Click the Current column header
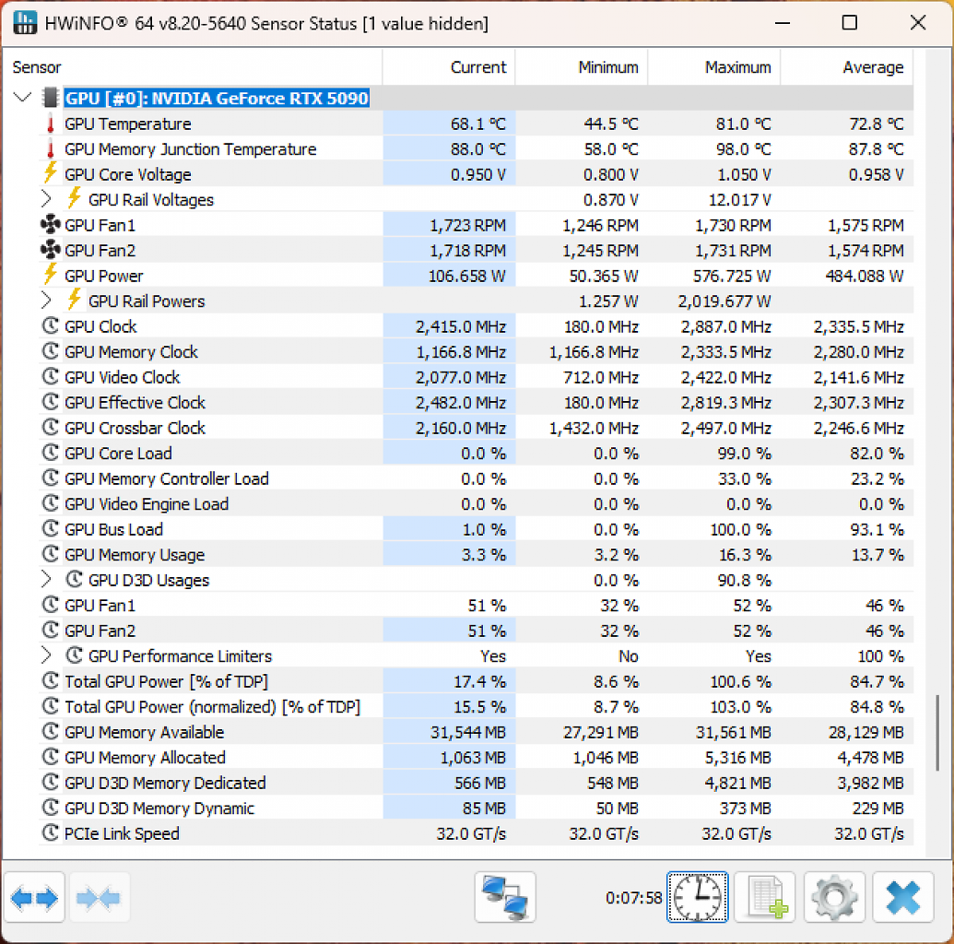The width and height of the screenshot is (954, 944). 449,67
